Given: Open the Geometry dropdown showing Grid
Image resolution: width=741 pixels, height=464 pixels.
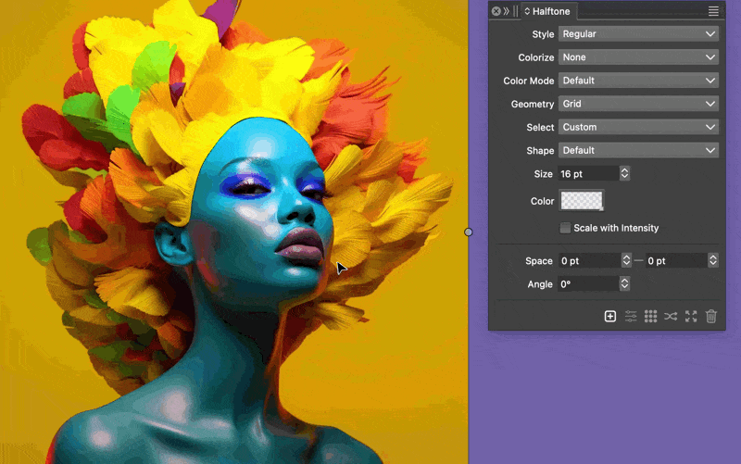Looking at the screenshot, I should (x=638, y=104).
